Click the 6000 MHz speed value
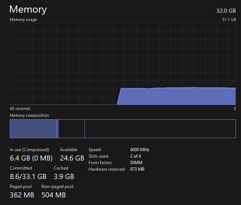Screen dimensions: 241x205 click(x=140, y=150)
